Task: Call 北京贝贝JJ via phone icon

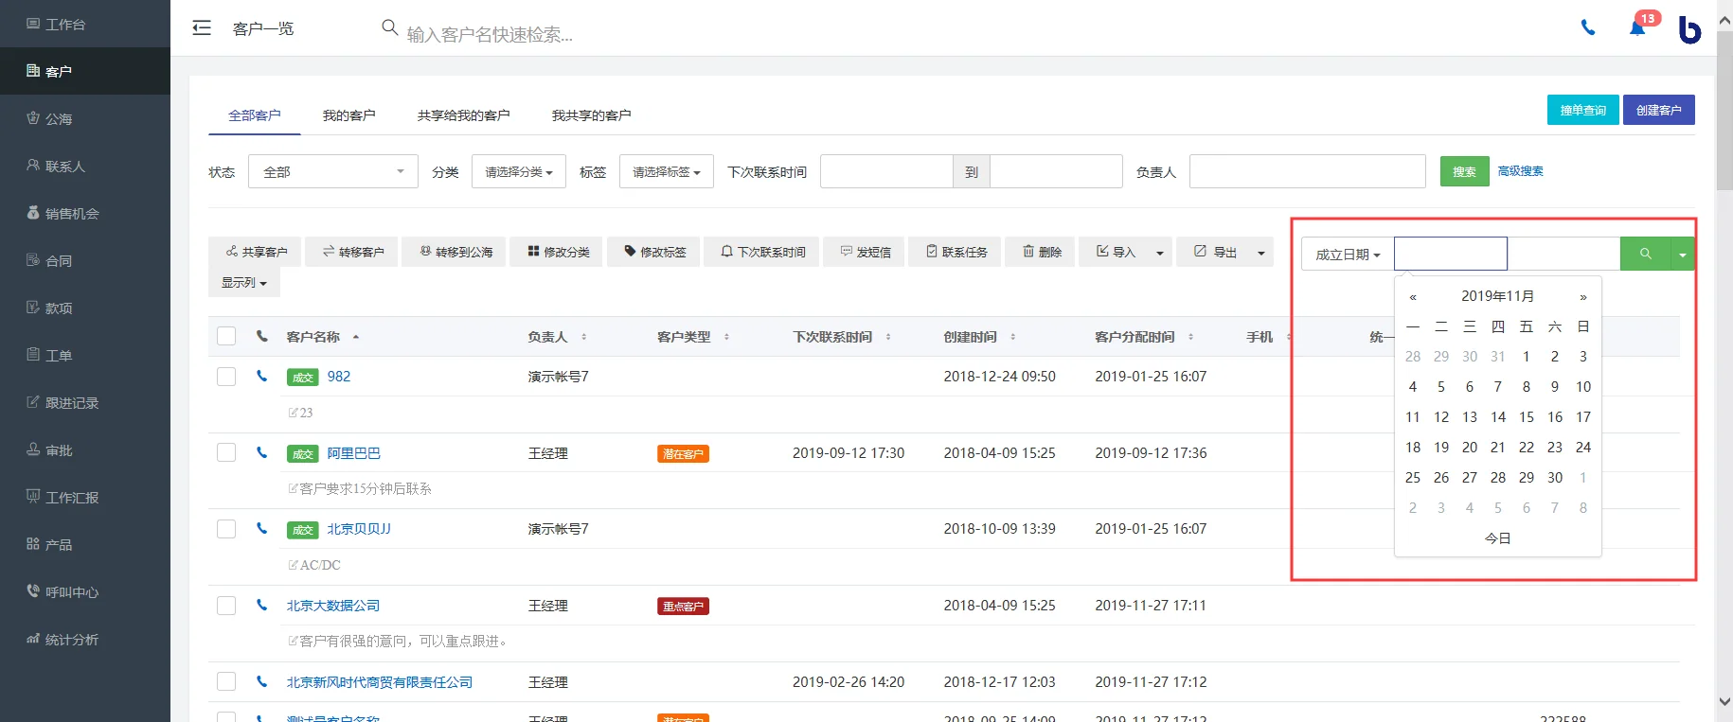Action: 261,528
